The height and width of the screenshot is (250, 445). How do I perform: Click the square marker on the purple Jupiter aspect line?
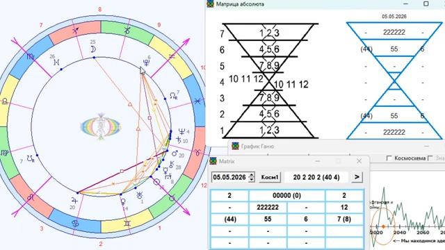point(122,172)
